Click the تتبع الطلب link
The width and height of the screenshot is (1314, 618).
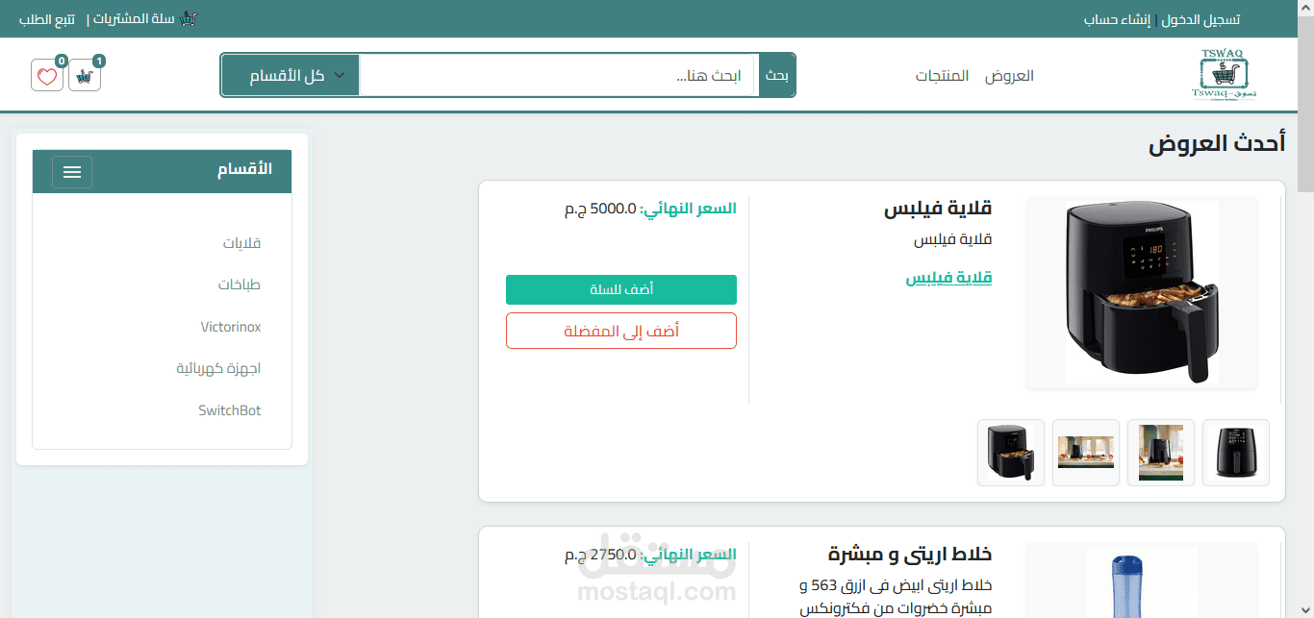pyautogui.click(x=47, y=19)
